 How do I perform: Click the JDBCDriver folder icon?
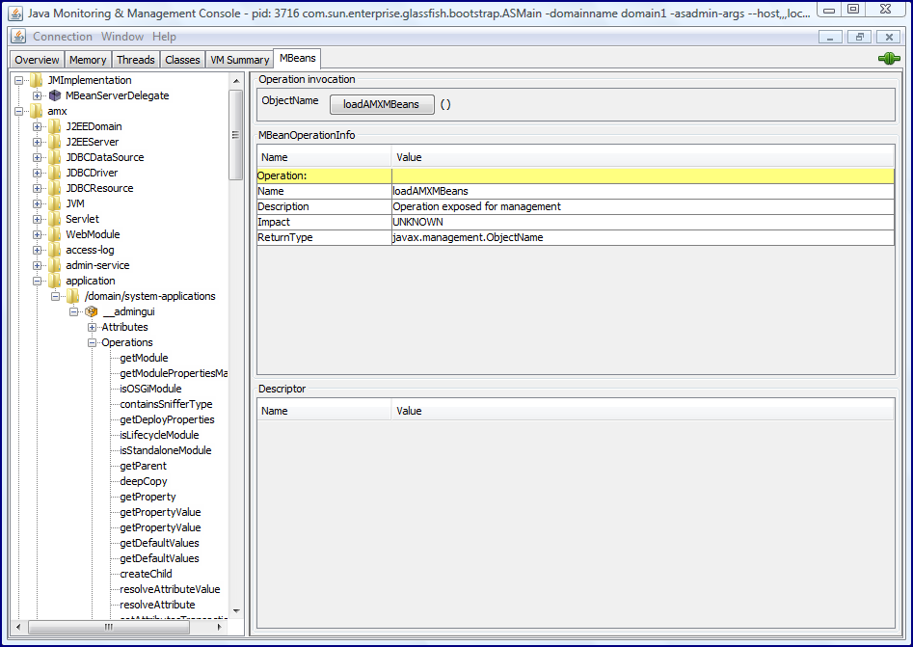point(55,173)
